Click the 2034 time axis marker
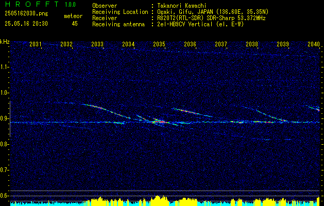 coord(128,44)
